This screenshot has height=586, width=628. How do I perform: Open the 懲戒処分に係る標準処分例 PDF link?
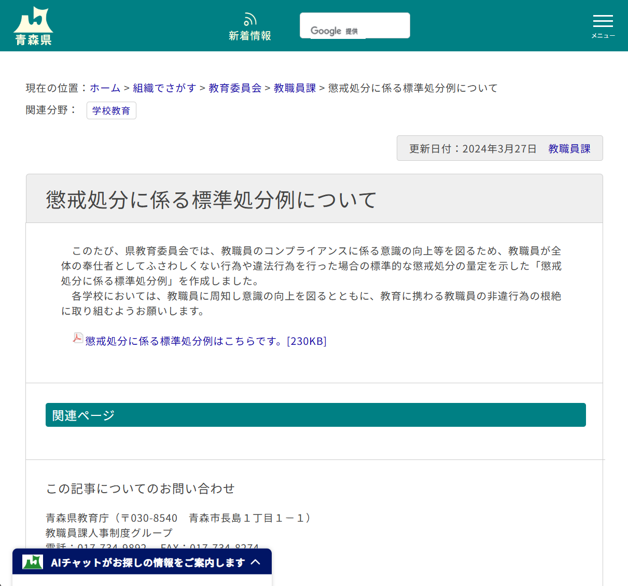click(x=185, y=341)
